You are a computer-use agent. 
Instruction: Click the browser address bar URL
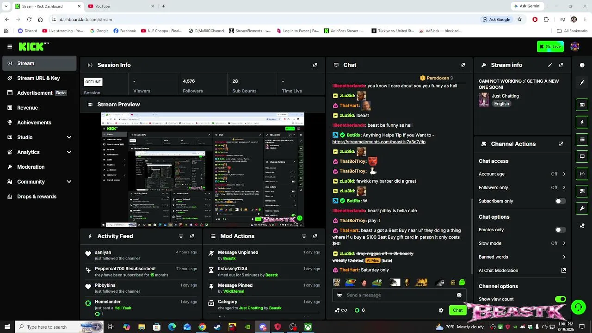(x=86, y=19)
